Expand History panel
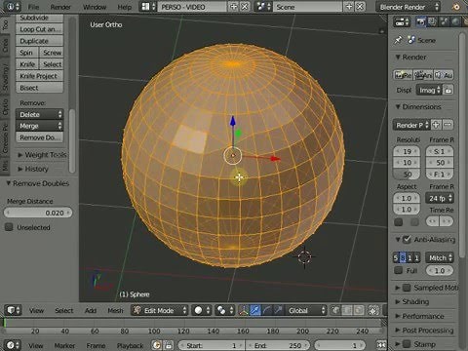 (x=33, y=169)
